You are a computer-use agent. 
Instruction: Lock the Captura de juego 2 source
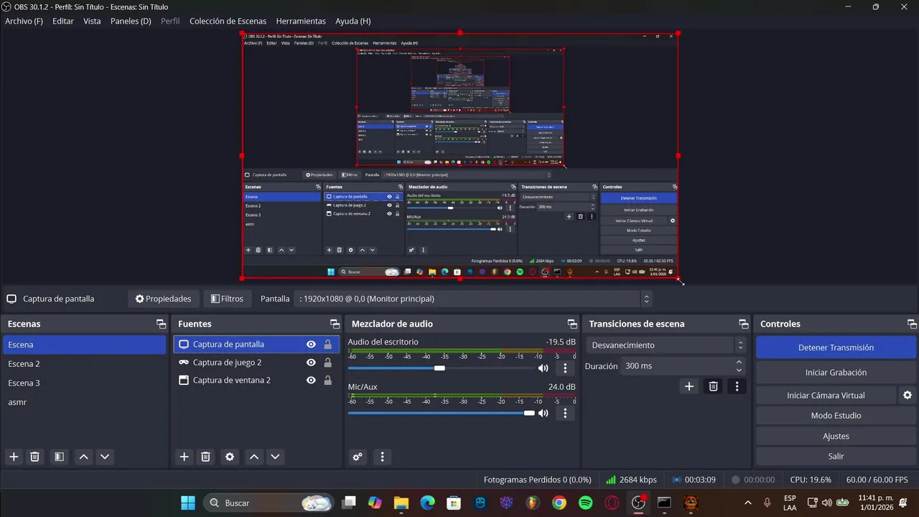click(x=328, y=363)
